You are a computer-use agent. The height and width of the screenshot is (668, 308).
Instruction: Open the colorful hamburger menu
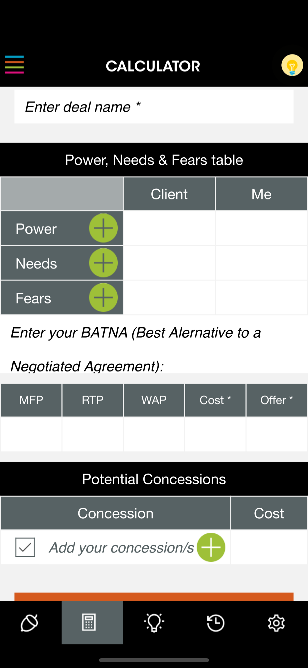click(14, 65)
